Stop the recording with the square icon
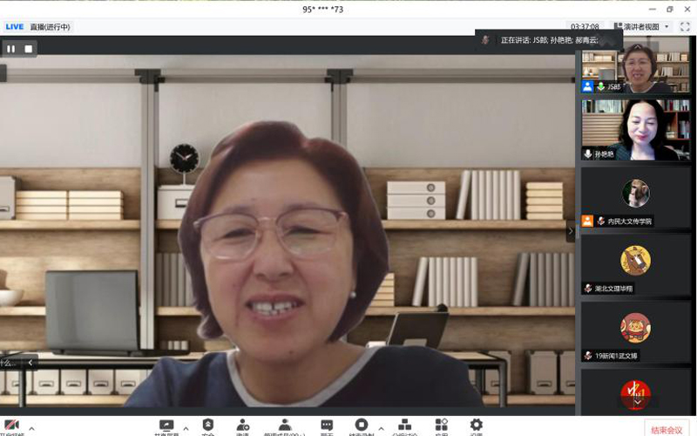 pos(29,49)
